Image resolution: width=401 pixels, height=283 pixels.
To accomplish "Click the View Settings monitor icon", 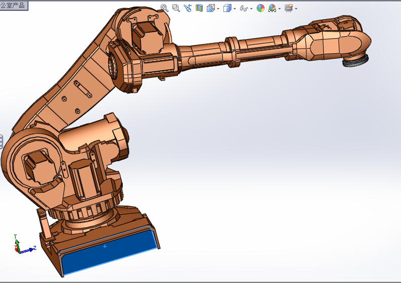I will pos(288,8).
